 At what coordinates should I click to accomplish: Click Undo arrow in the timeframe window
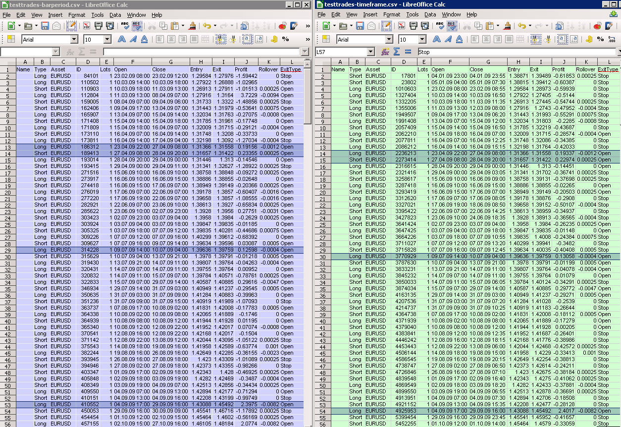point(521,26)
